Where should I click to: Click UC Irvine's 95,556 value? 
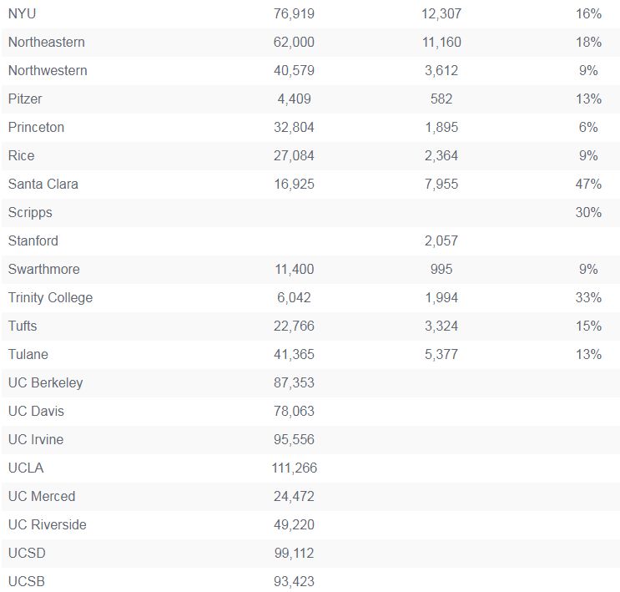294,440
